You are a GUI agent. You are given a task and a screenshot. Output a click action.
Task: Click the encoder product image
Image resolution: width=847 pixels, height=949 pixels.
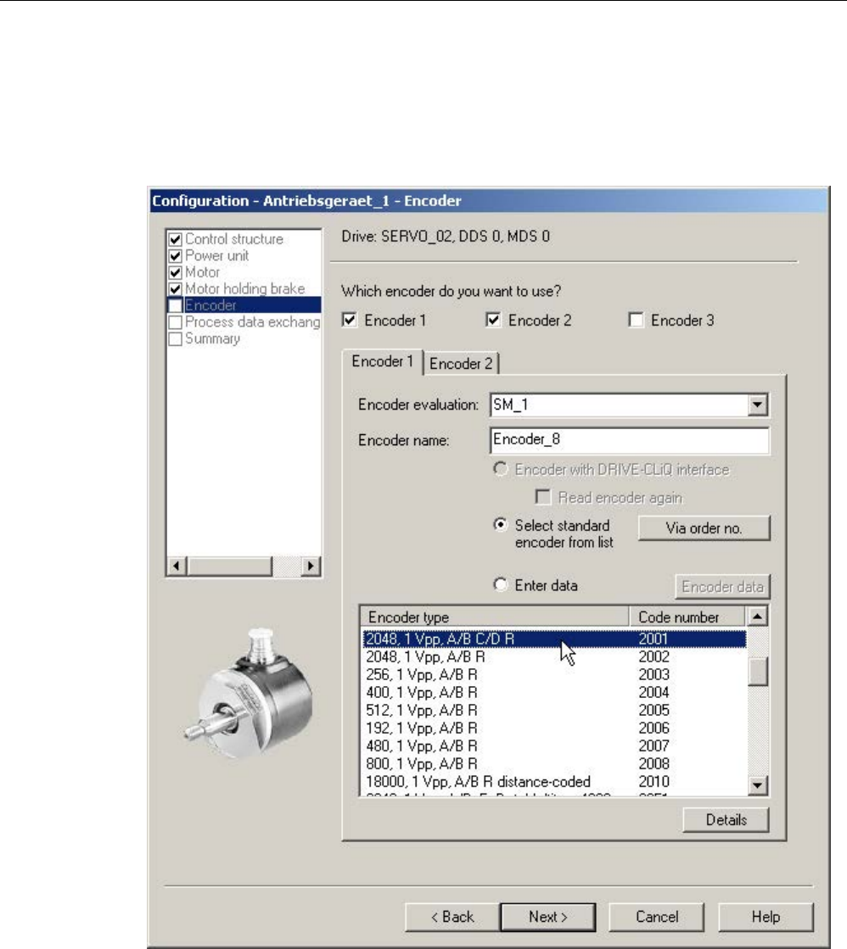(x=250, y=692)
